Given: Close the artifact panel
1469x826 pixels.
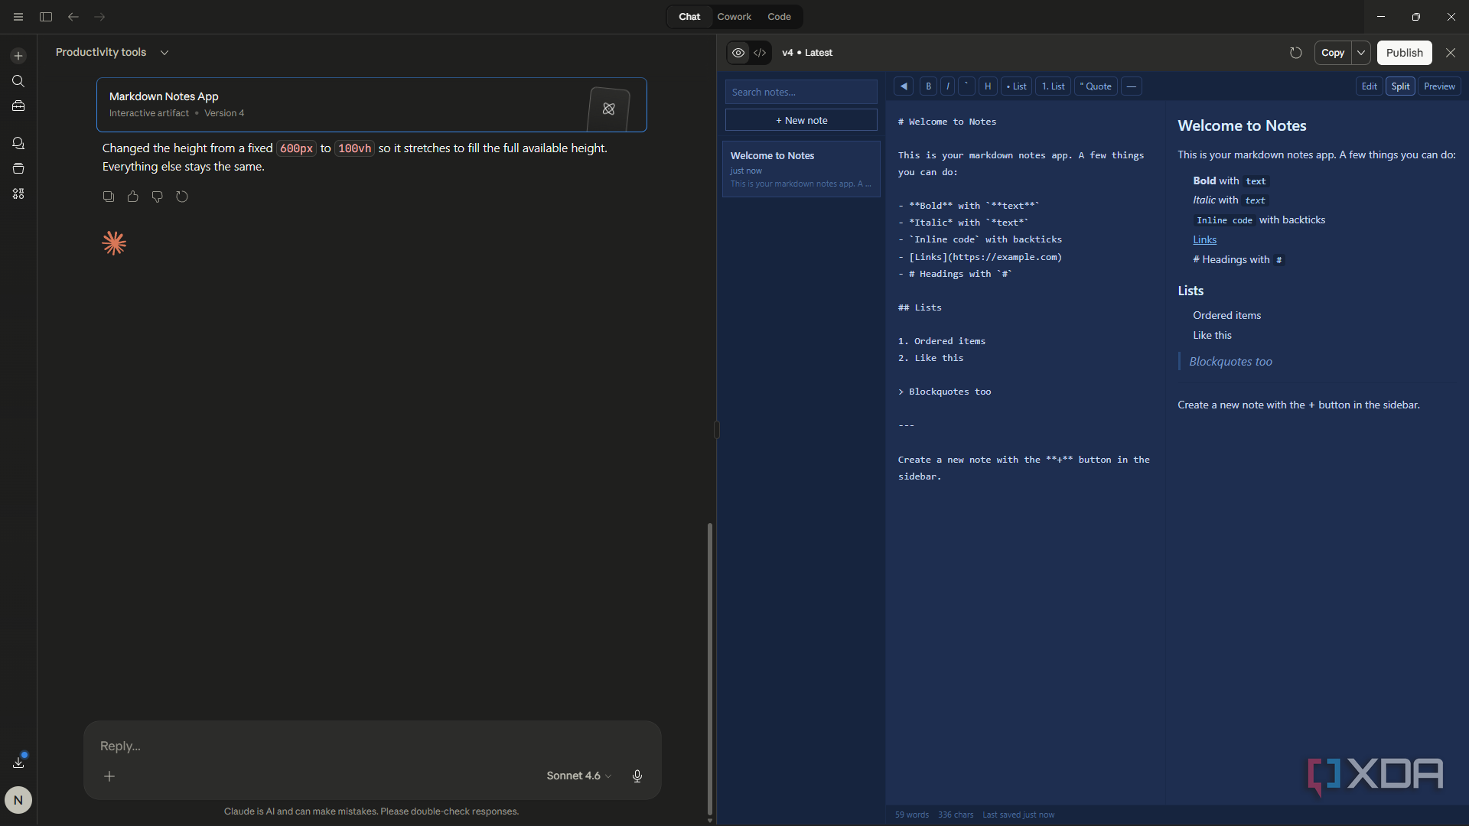Looking at the screenshot, I should coord(1450,53).
